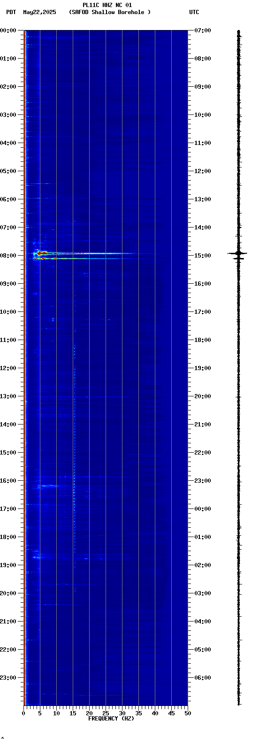Click the UTC '00:00' time label
259x743 pixels.
click(x=203, y=509)
